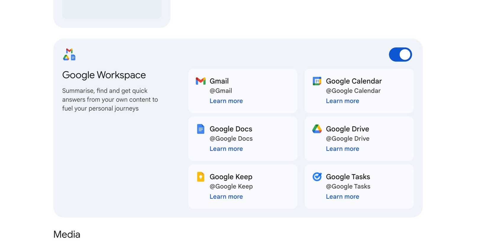Open Learn more under Google Drive
Image resolution: width=488 pixels, height=249 pixels.
pyautogui.click(x=342, y=149)
